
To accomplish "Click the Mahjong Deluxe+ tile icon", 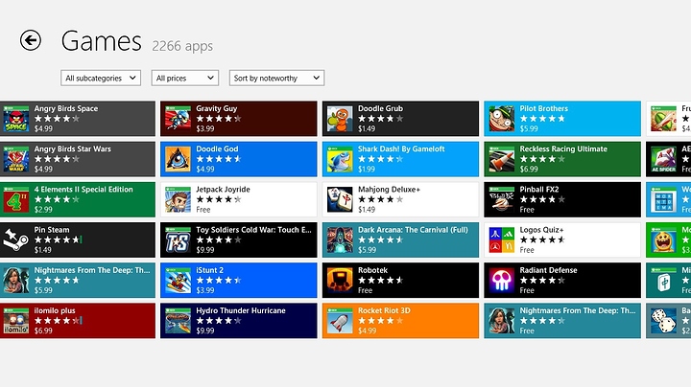I will pos(340,198).
